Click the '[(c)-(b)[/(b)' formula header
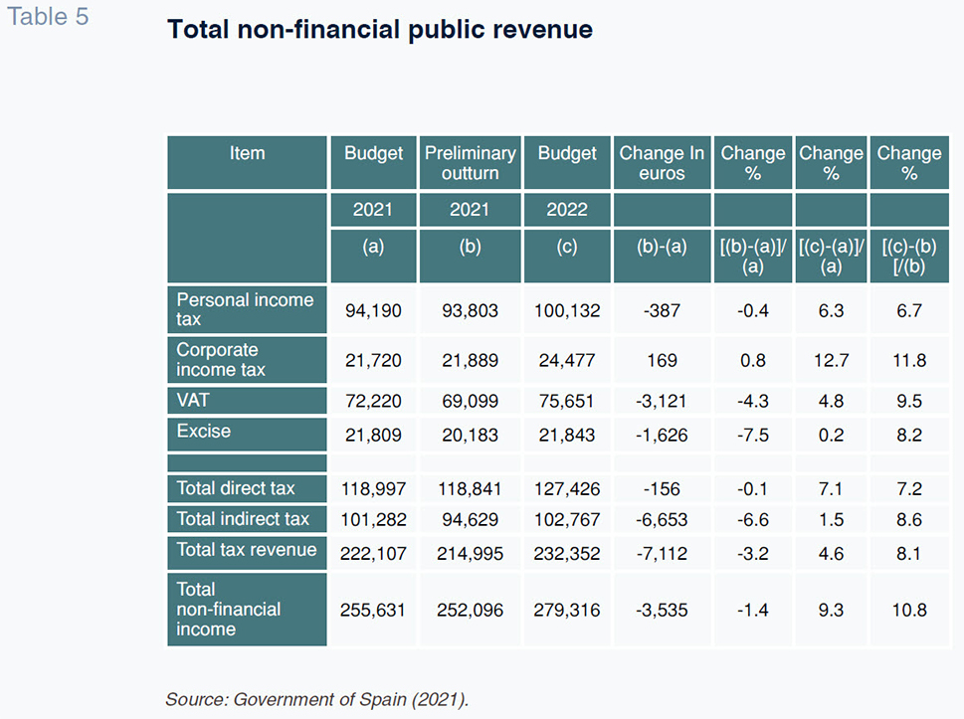The width and height of the screenshot is (964, 719). (x=909, y=257)
